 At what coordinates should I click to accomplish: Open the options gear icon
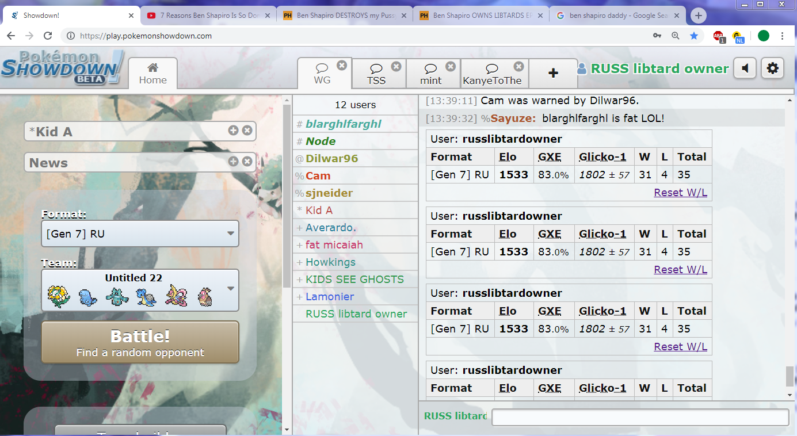[772, 68]
